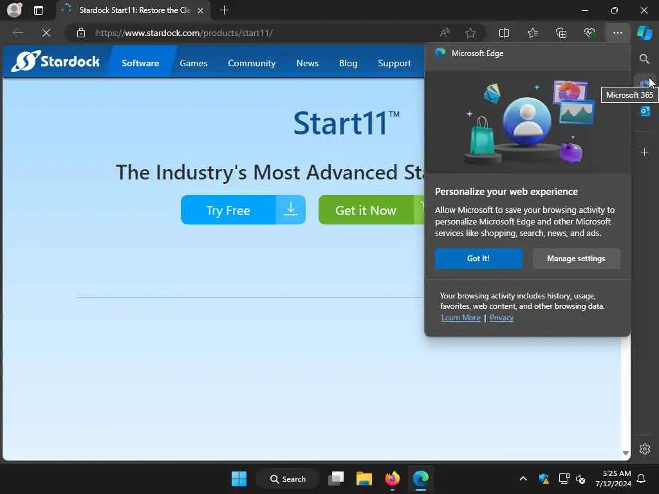Open the Games menu
This screenshot has height=494, width=659.
tap(193, 63)
